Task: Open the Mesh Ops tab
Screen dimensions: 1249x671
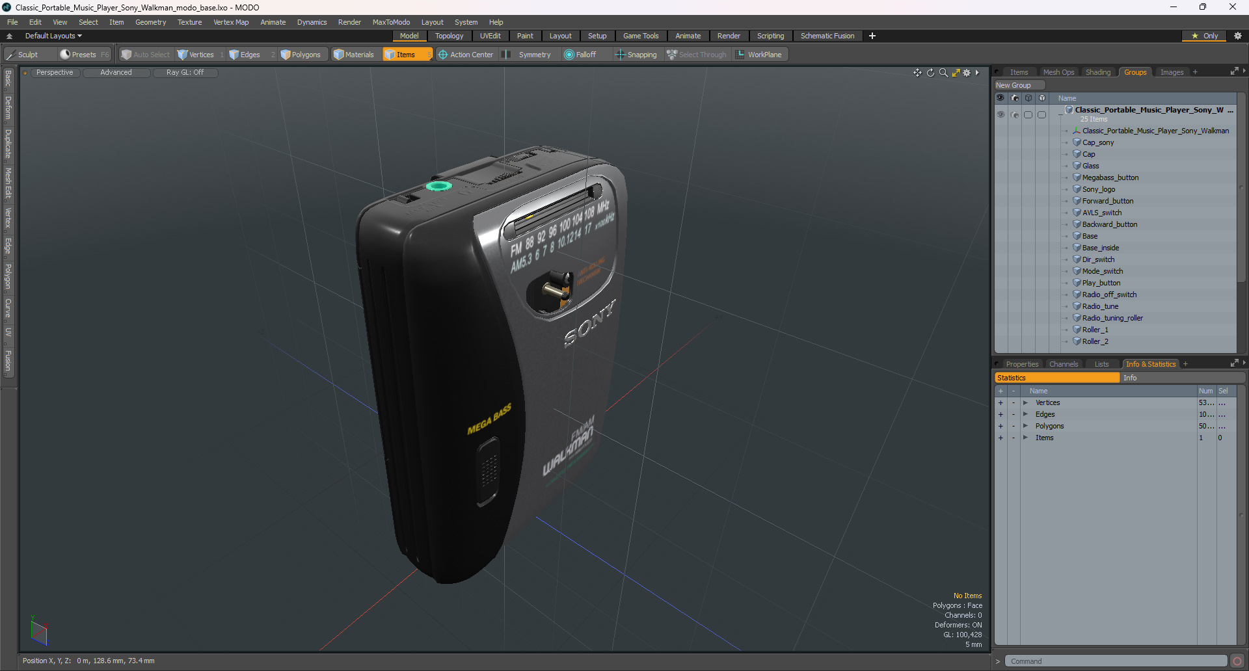Action: [x=1058, y=72]
